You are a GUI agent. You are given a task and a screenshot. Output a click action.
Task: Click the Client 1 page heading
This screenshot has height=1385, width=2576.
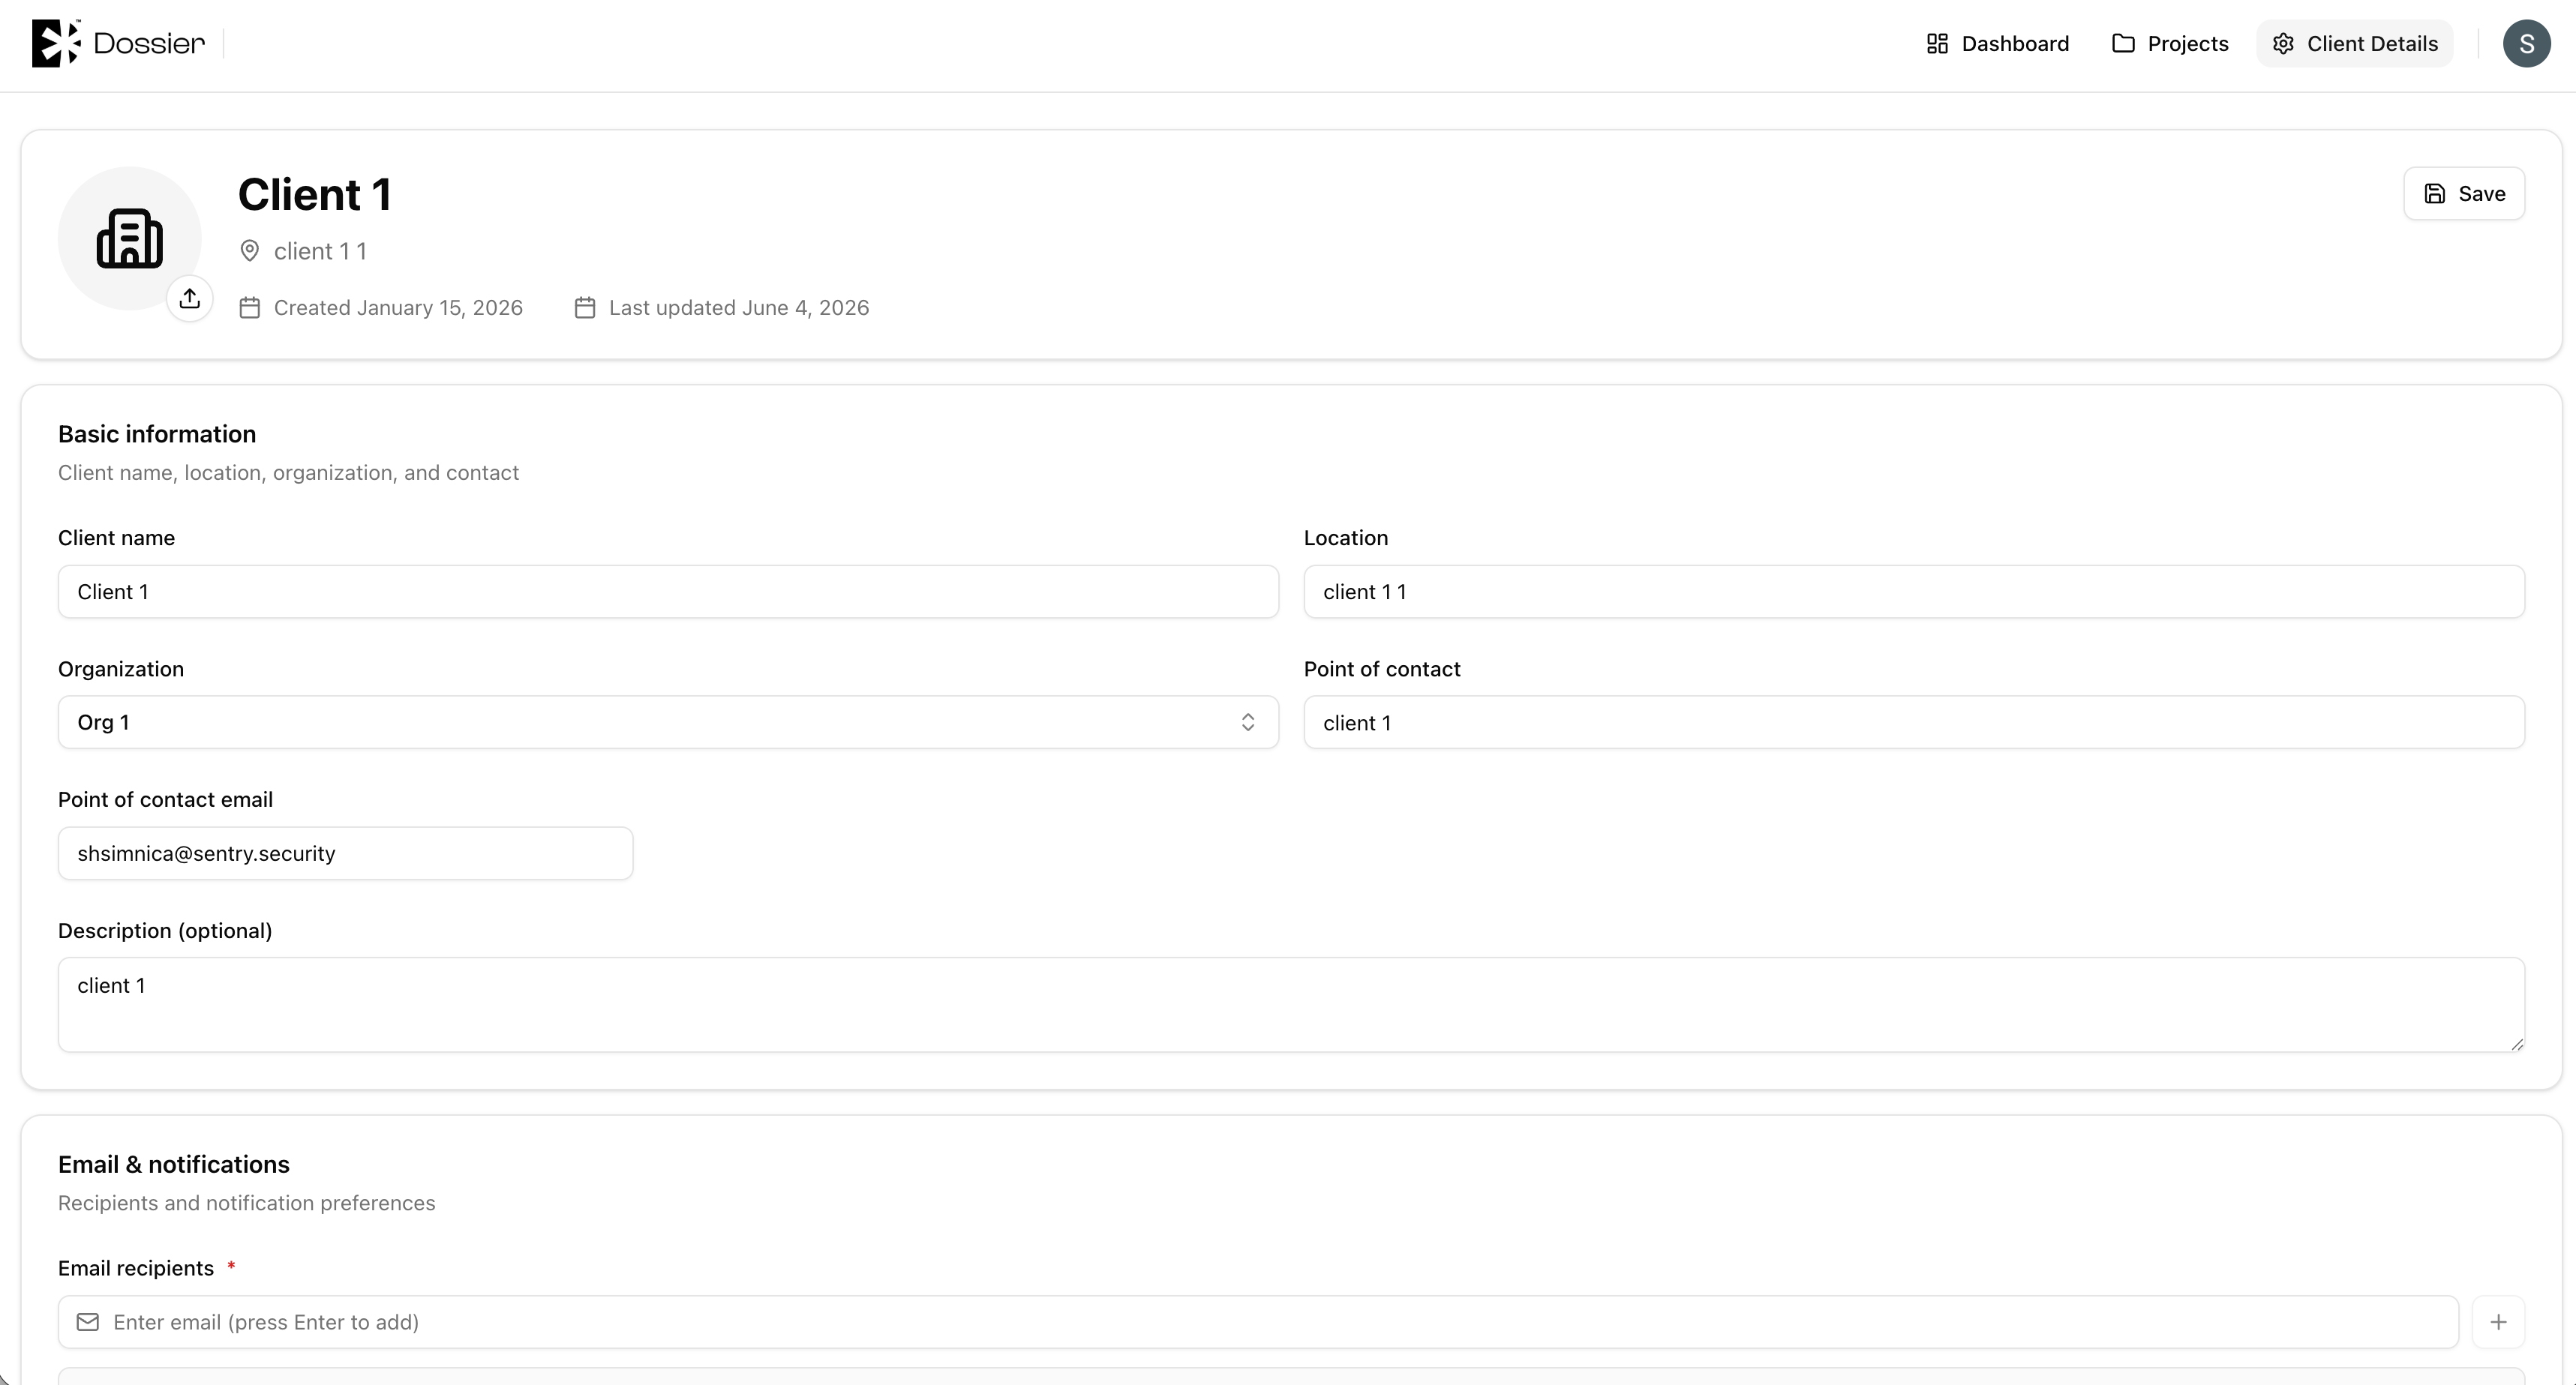314,195
